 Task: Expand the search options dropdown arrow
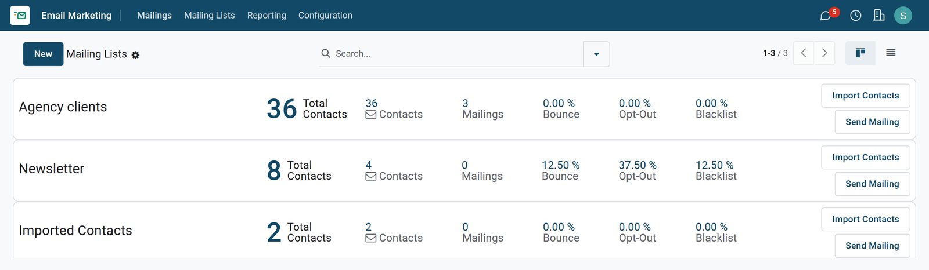click(596, 54)
